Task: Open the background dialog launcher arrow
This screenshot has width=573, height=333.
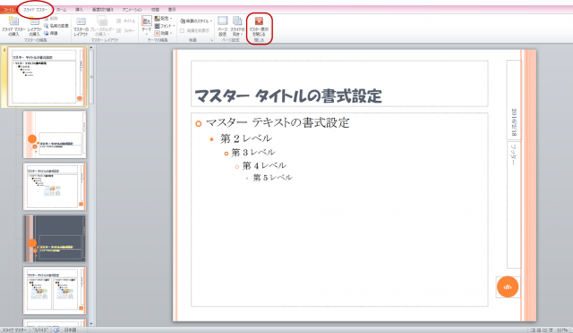Action: tap(211, 40)
